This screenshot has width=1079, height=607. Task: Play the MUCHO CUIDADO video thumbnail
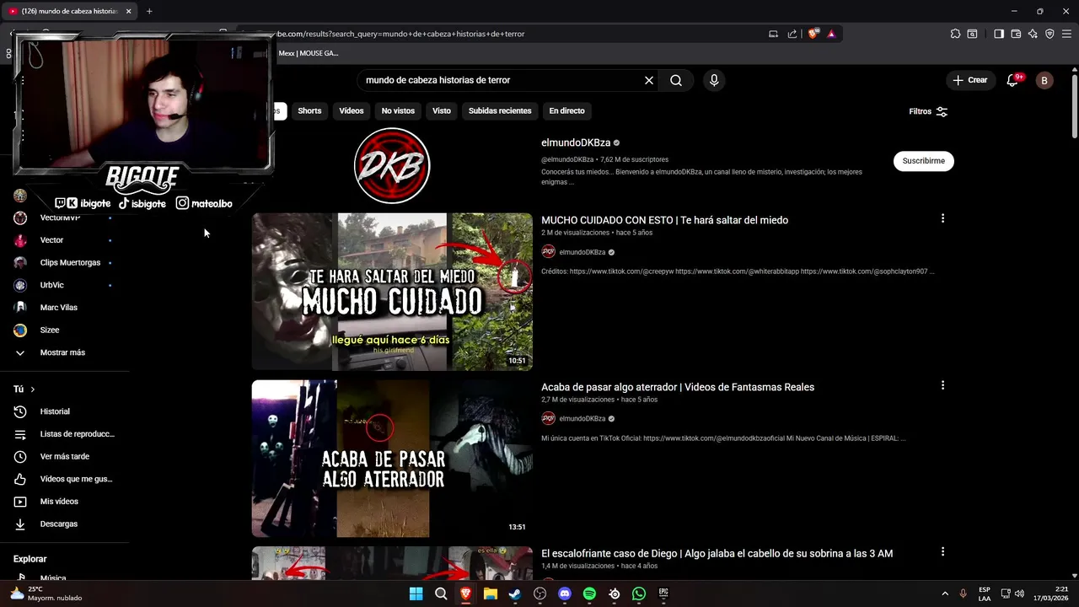coord(392,292)
